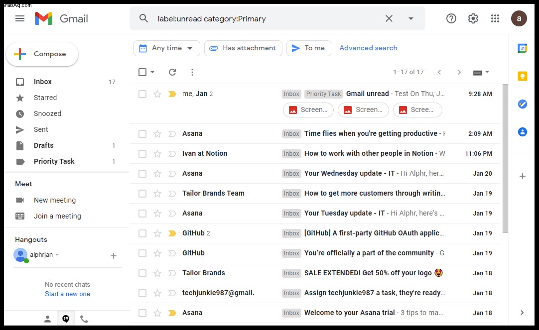Go to newer messages arrow
This screenshot has height=330, width=539.
[x=439, y=72]
